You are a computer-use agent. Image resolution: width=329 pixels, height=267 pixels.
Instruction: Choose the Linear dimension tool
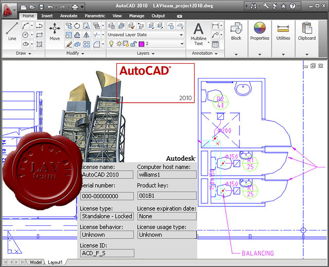coord(215,26)
